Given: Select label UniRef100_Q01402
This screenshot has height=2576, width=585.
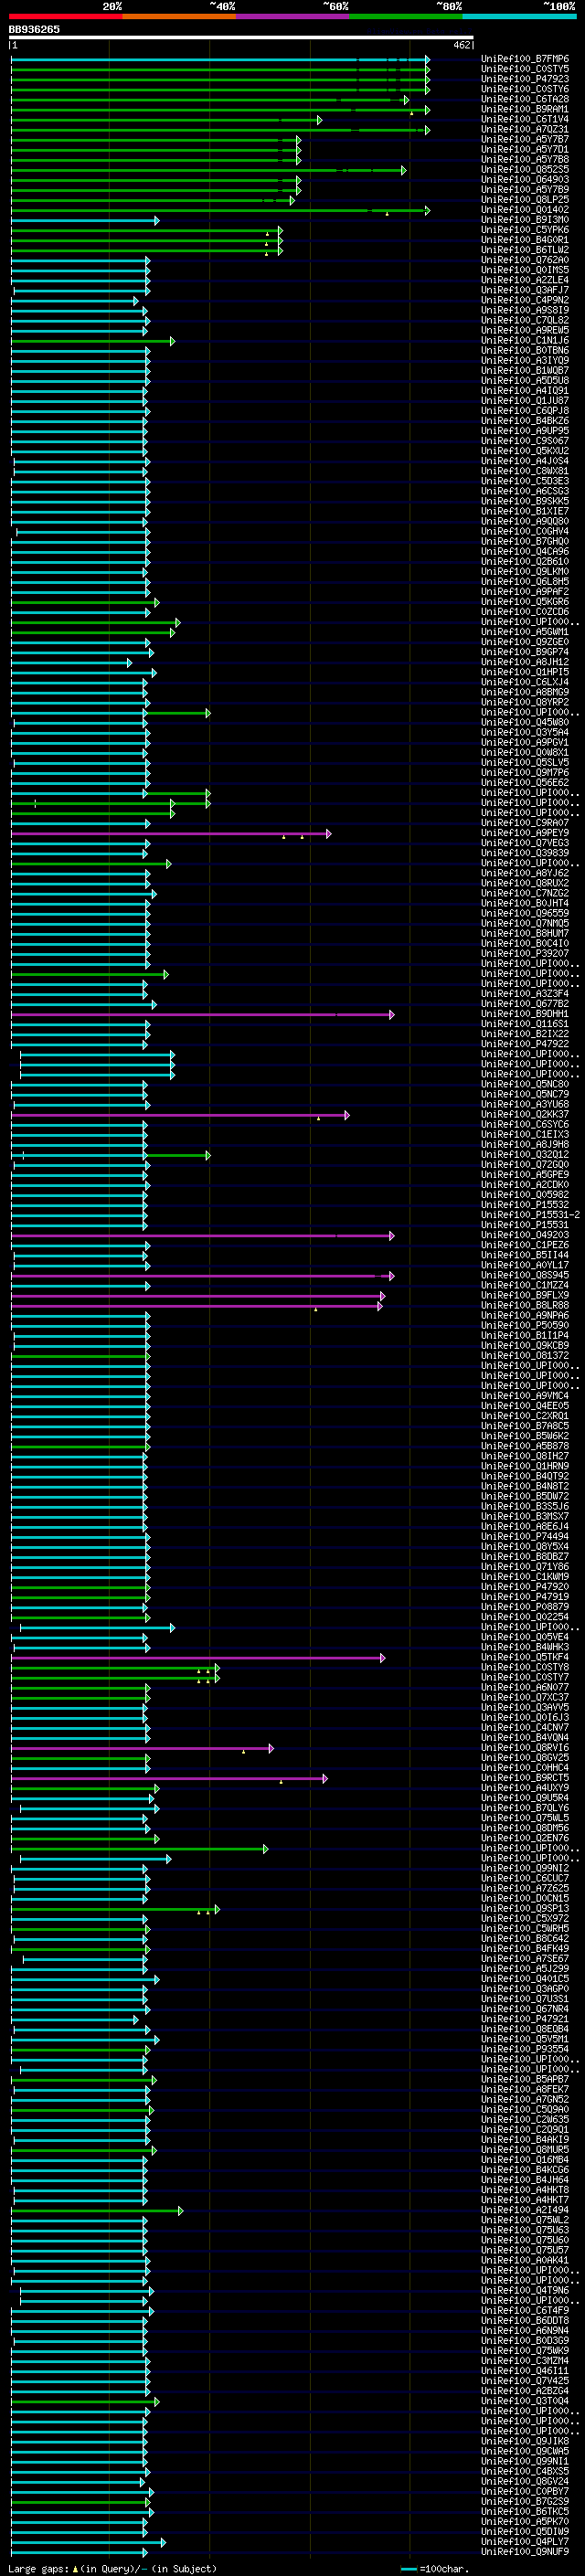Looking at the screenshot, I should click(x=525, y=210).
